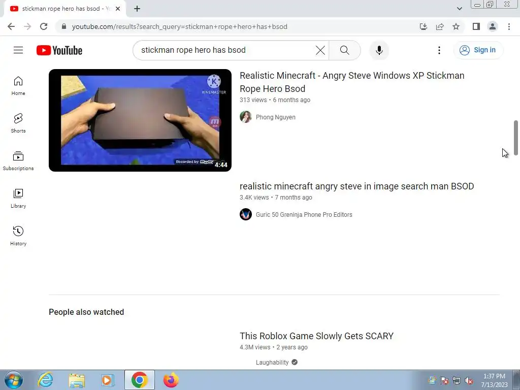Open Realistic Minecraft Angry Steve Windows XP video title

352,82
